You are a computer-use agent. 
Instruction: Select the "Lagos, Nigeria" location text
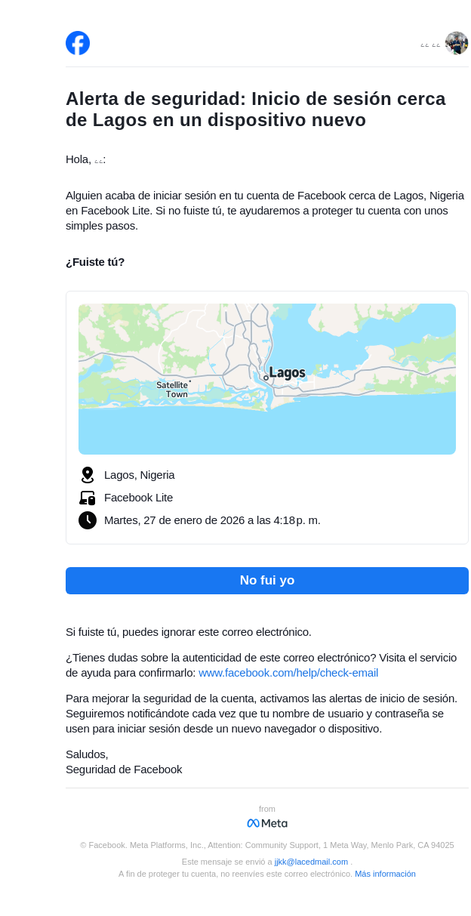pos(140,475)
